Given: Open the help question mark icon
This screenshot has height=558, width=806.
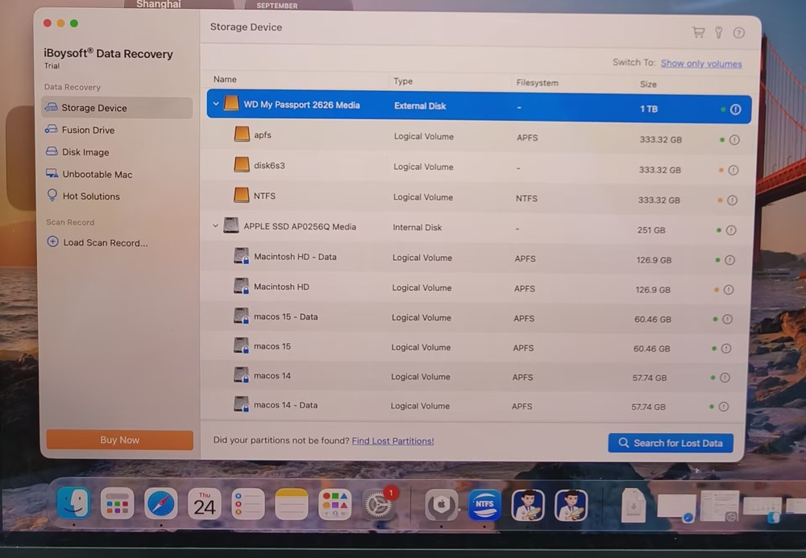Looking at the screenshot, I should (738, 33).
